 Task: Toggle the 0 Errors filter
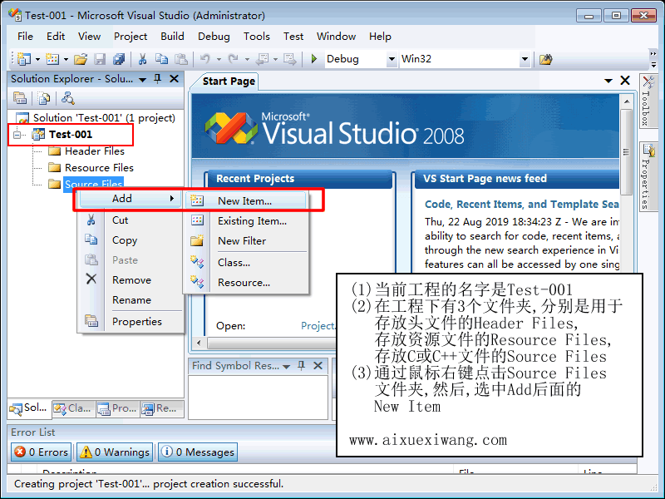(x=42, y=452)
